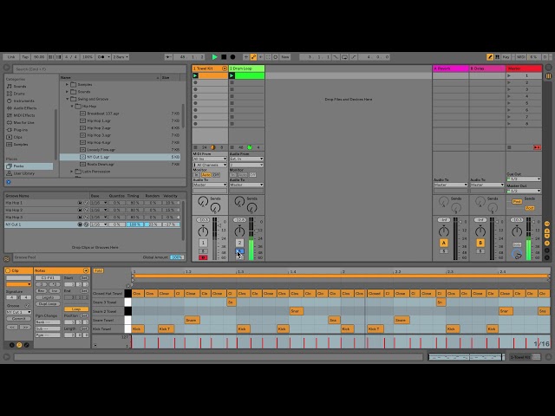Start playback with the green Play button

pos(214,57)
